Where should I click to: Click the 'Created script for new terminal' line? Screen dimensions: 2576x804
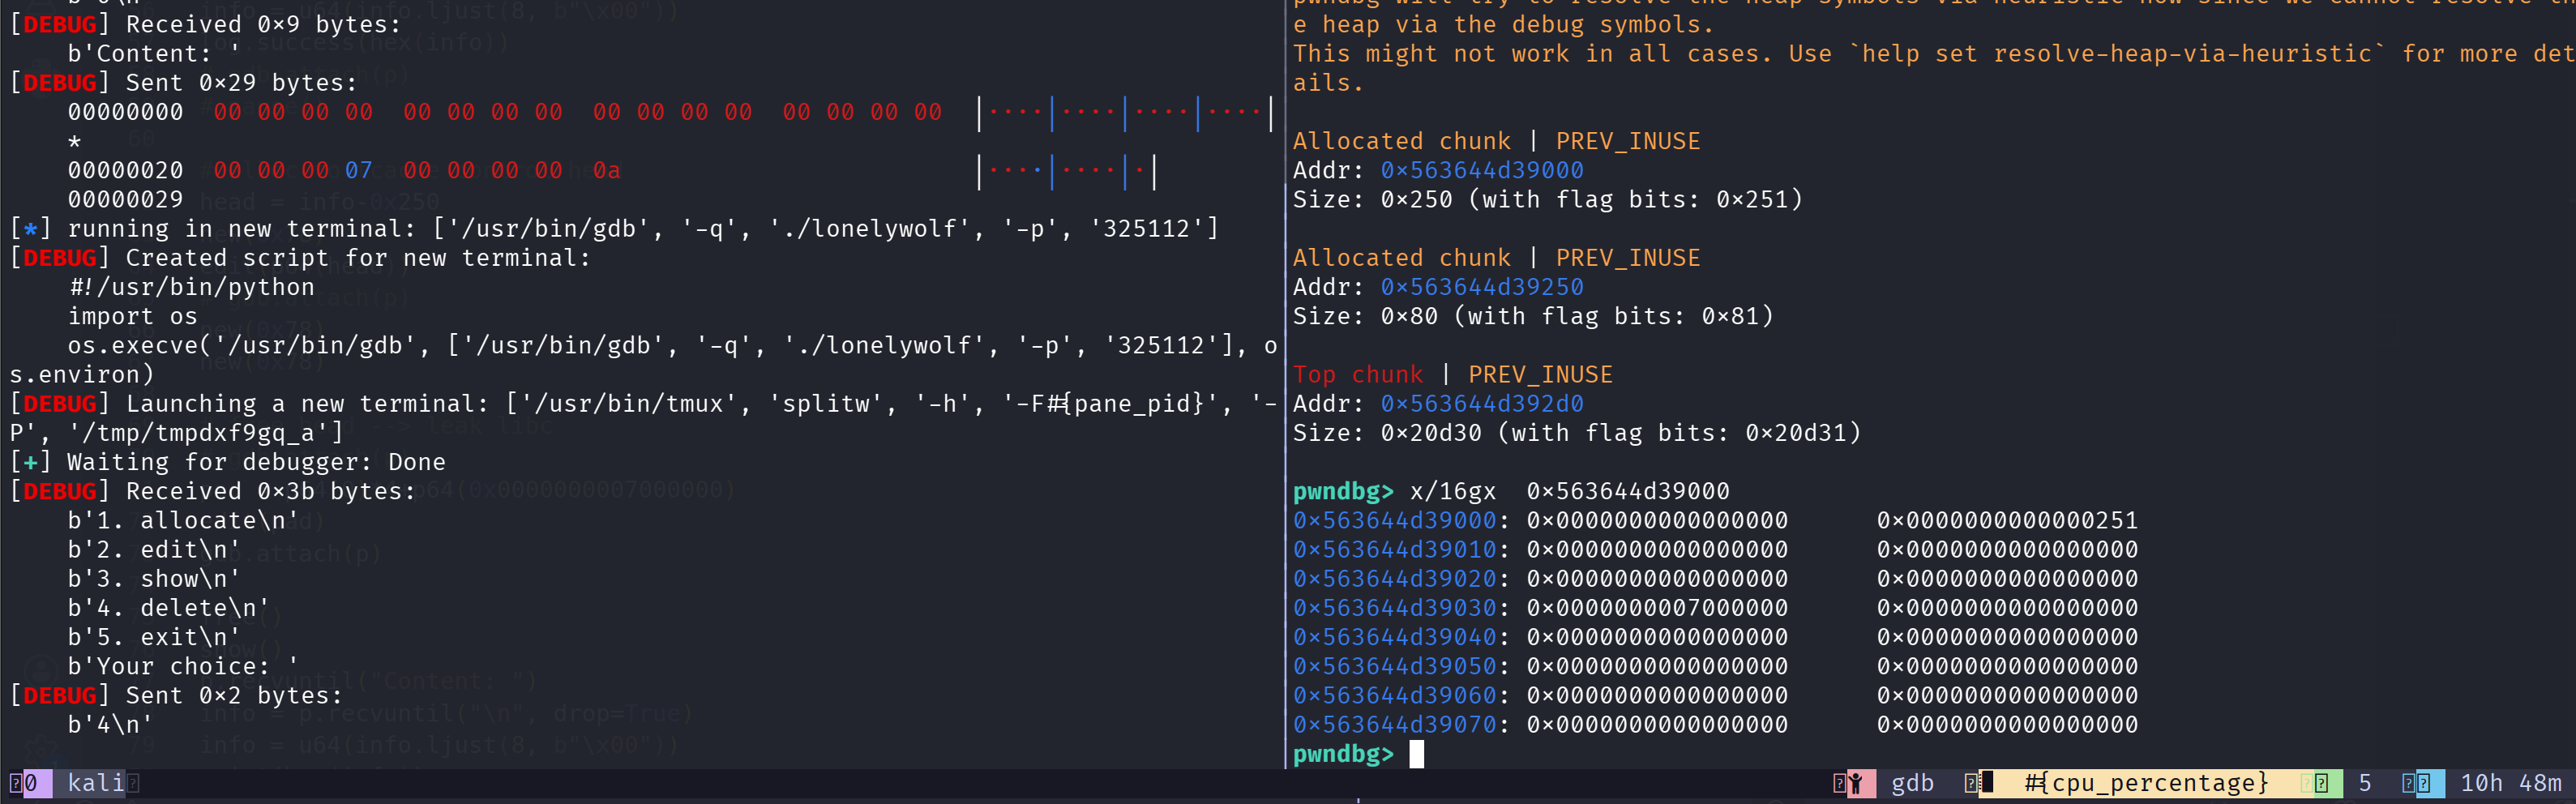[300, 258]
